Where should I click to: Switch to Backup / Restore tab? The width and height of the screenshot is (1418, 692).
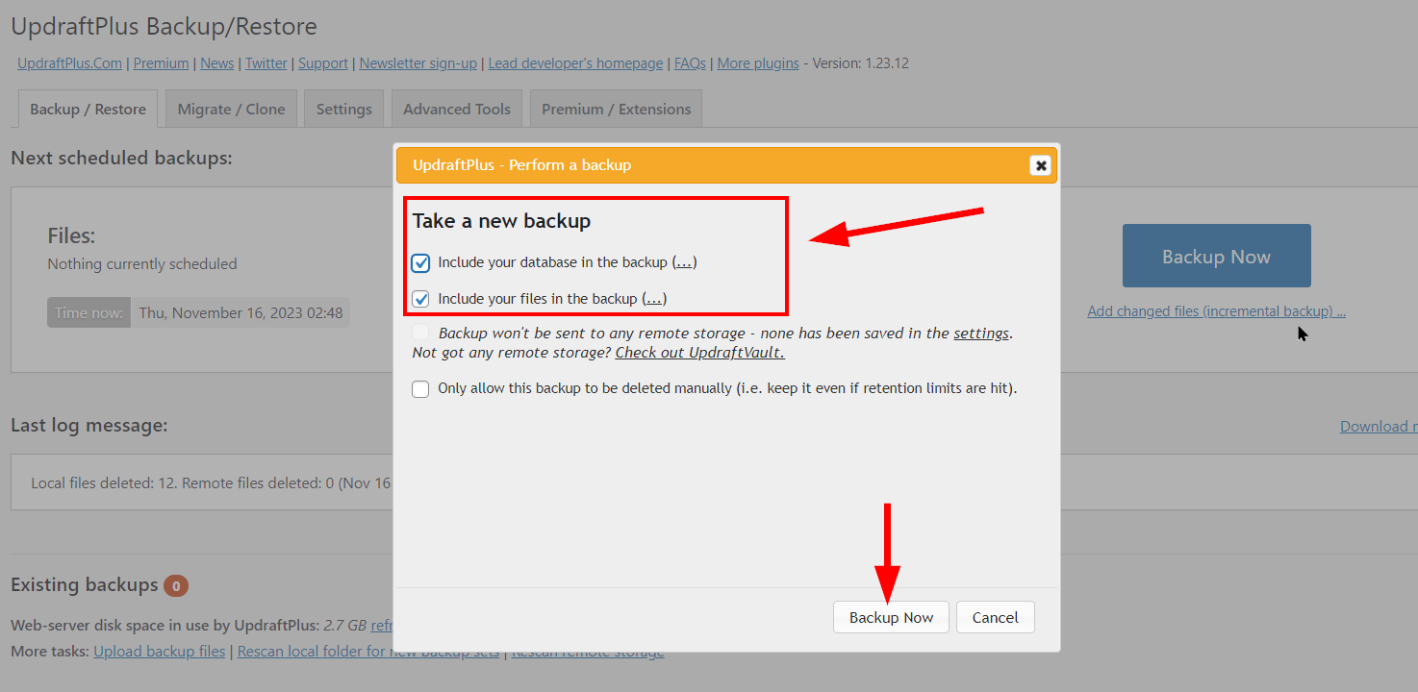pos(88,109)
